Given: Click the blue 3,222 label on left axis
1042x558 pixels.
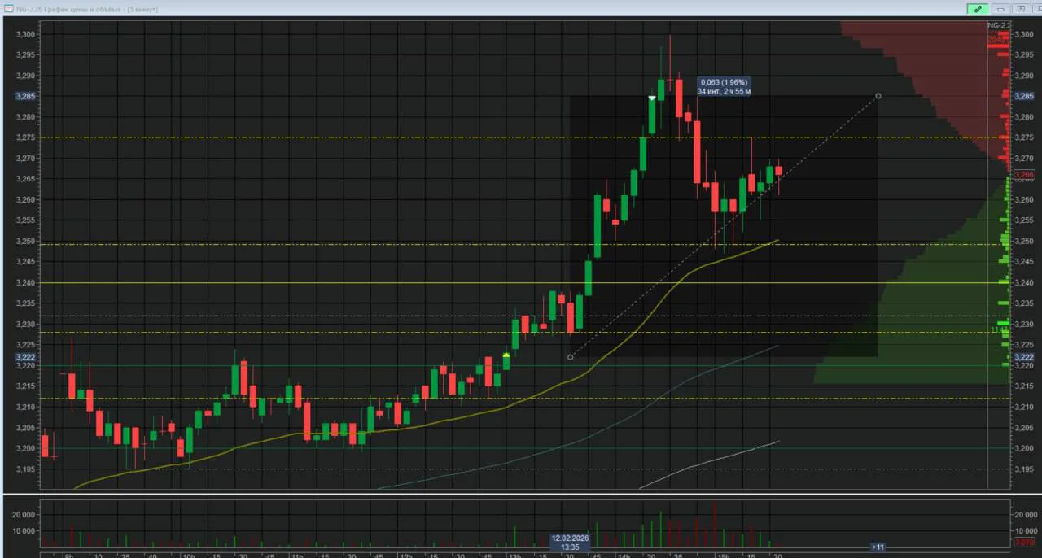Looking at the screenshot, I should tap(25, 357).
